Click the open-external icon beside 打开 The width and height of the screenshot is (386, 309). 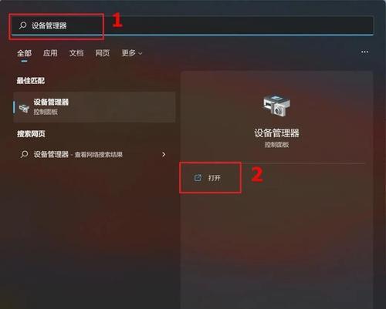coord(198,178)
